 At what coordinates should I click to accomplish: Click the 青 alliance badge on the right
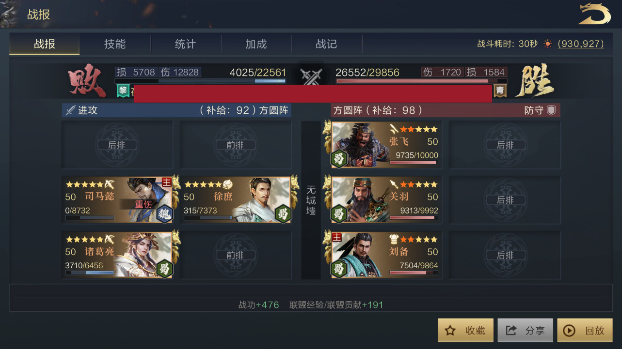pyautogui.click(x=500, y=91)
